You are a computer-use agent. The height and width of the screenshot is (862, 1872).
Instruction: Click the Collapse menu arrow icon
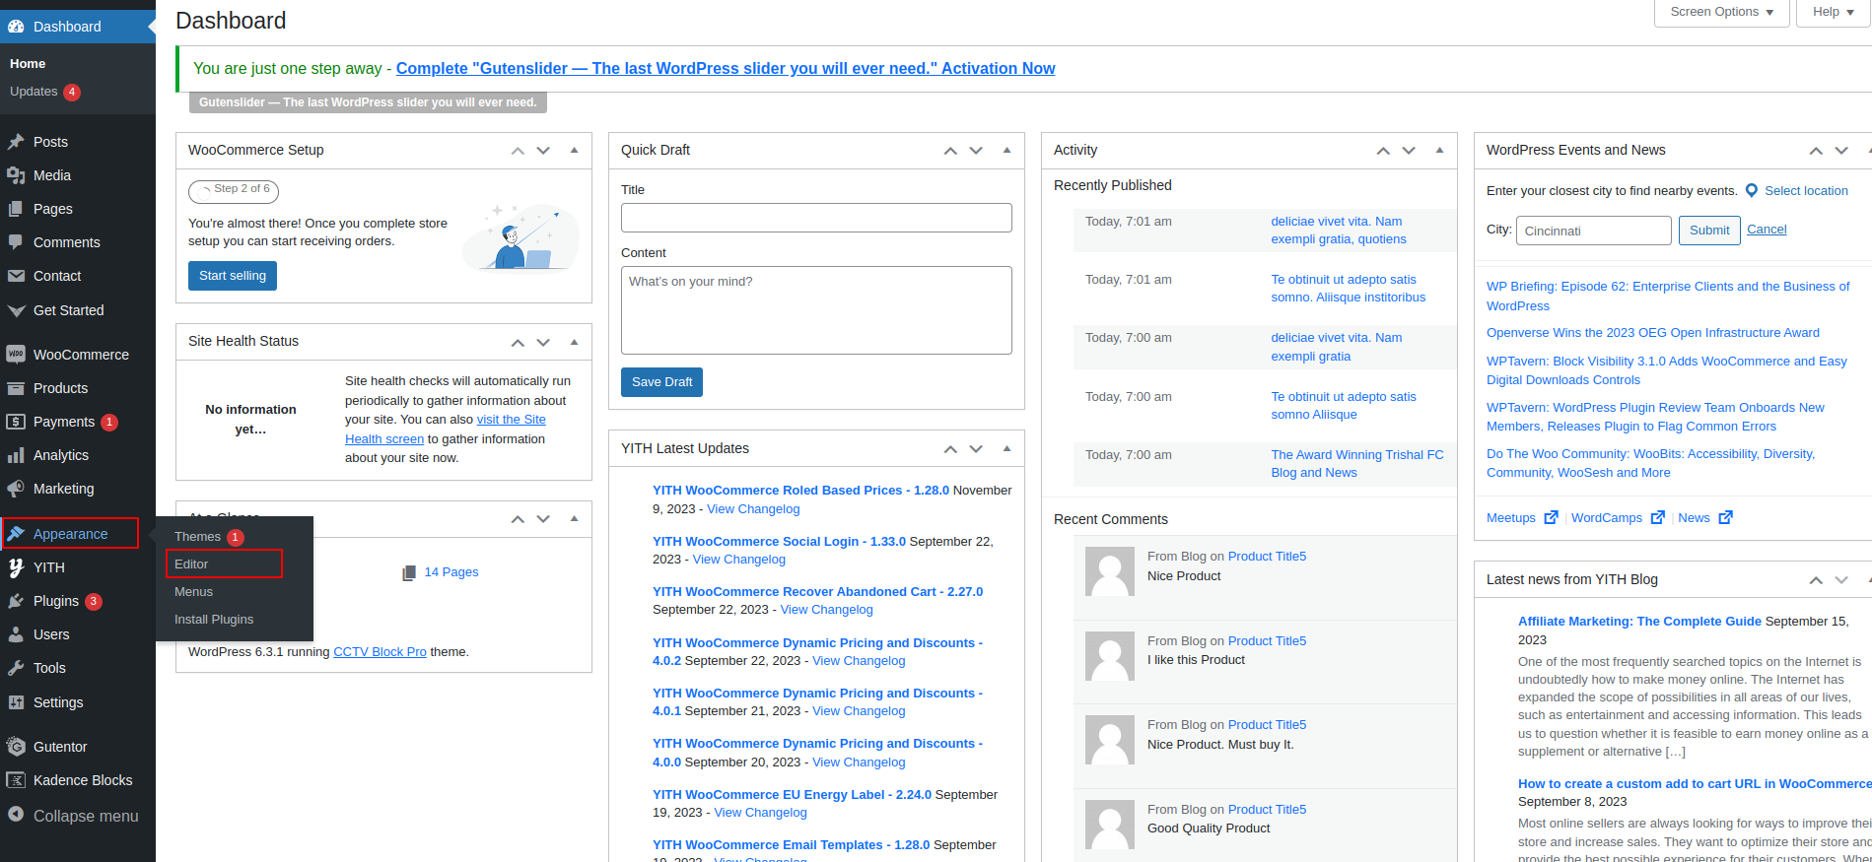[x=16, y=815]
